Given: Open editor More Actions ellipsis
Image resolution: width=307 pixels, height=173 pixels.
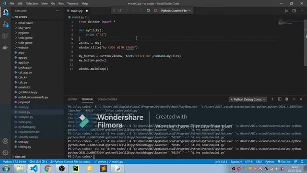Looking at the screenshot, I should click(301, 11).
